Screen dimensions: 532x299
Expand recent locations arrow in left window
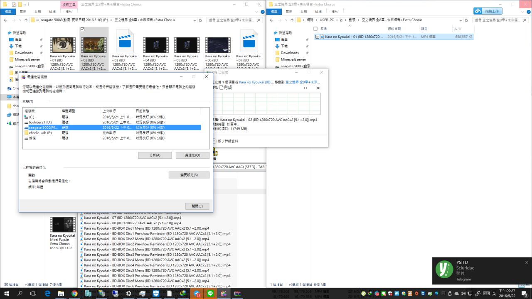[20, 20]
